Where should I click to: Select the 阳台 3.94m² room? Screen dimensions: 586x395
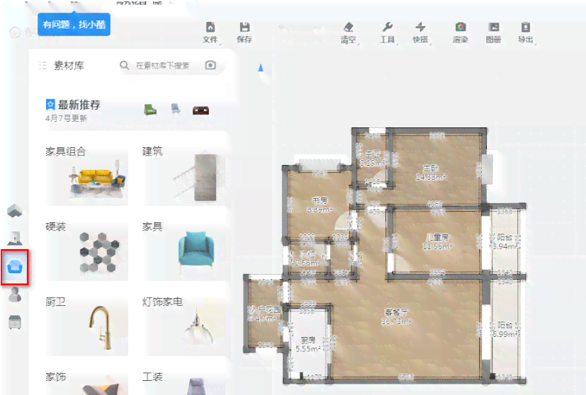pos(504,241)
